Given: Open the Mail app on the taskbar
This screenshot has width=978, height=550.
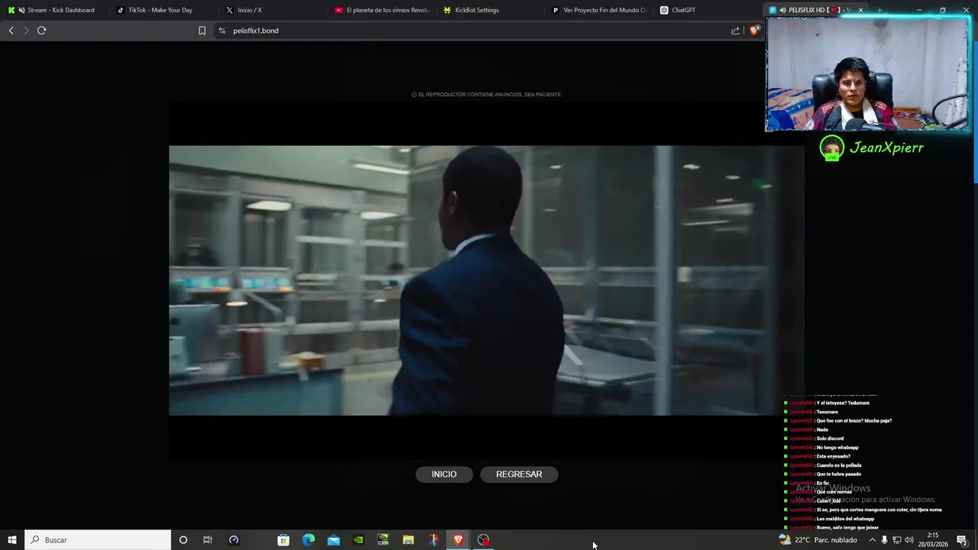Looking at the screenshot, I should 334,540.
